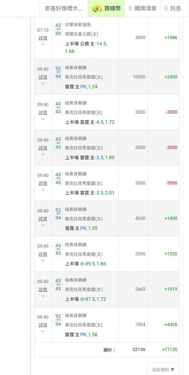Open the 訊息 tab
Image resolution: width=189 pixels, height=375 pixels.
point(173,9)
